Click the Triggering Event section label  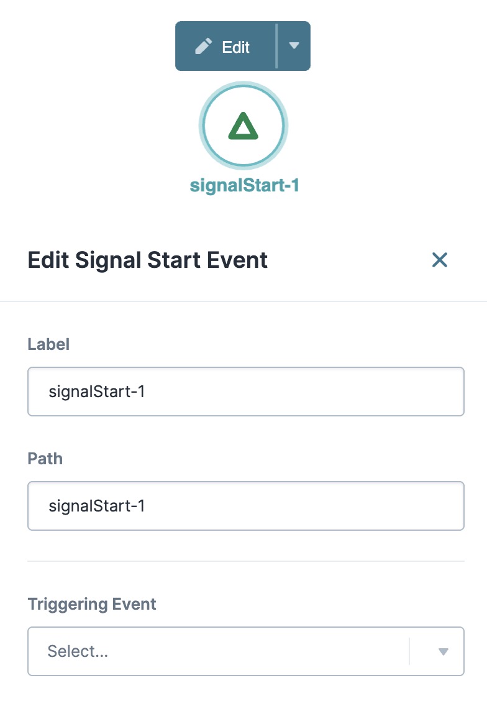coord(91,604)
